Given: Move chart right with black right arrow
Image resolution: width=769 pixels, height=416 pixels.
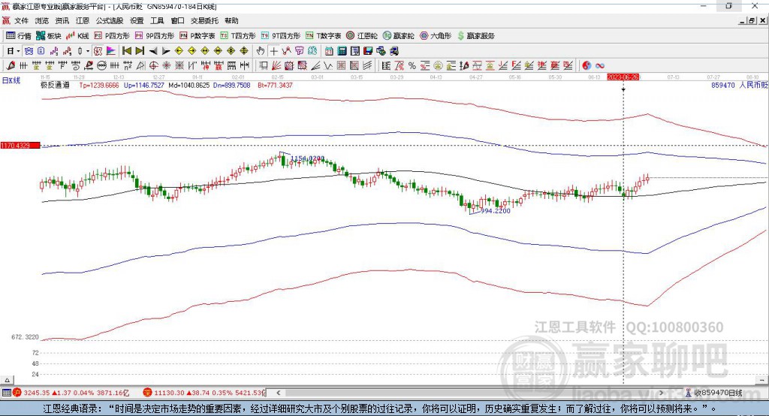Looking at the screenshot, I should pos(166,51).
